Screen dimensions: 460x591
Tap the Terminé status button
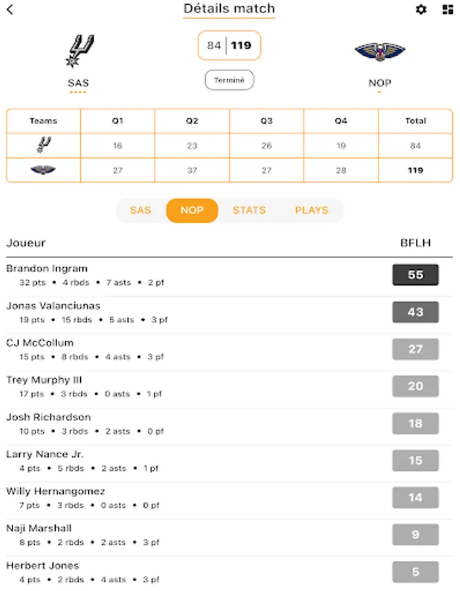pos(229,80)
